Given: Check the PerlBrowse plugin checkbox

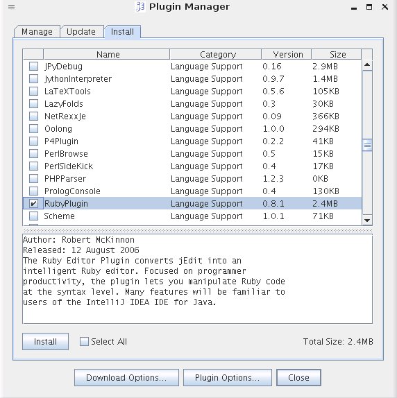Looking at the screenshot, I should (33, 153).
